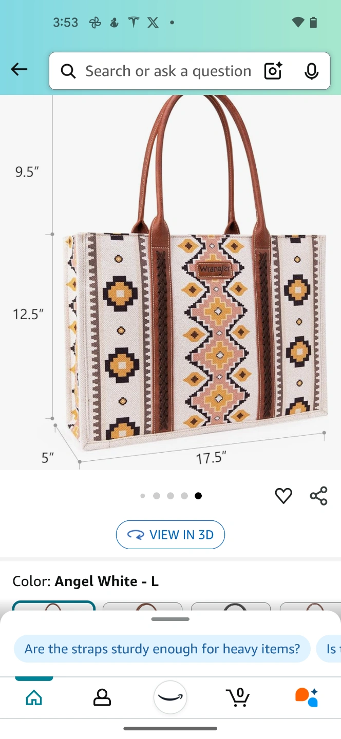
Task: Open camera lens search icon
Action: coord(273,71)
